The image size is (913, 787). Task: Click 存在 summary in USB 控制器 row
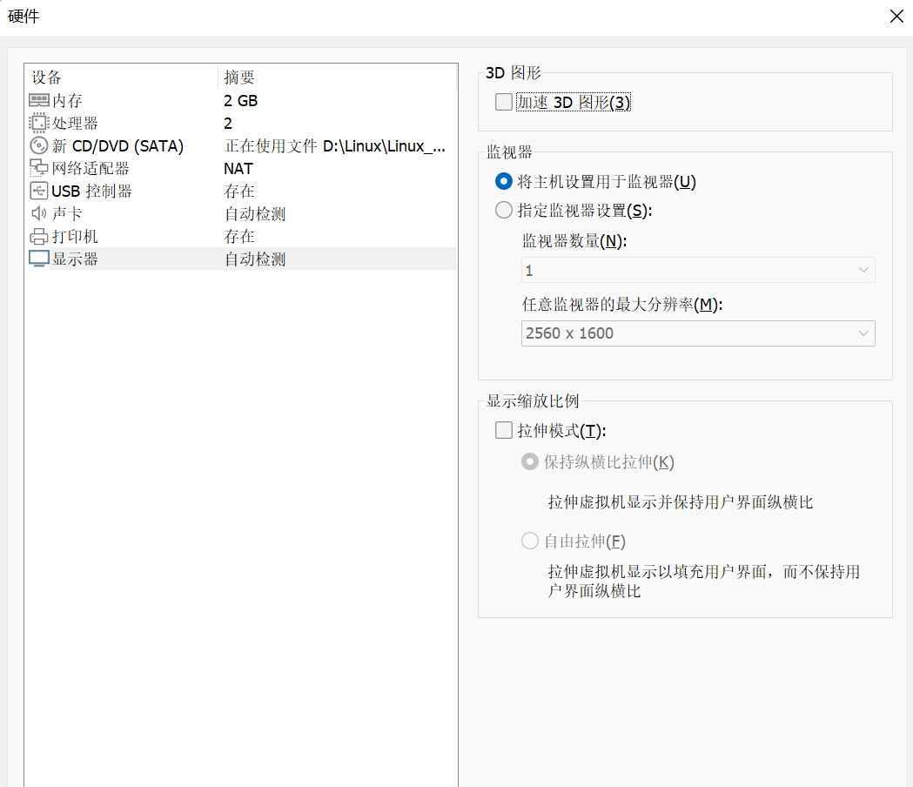click(x=239, y=191)
